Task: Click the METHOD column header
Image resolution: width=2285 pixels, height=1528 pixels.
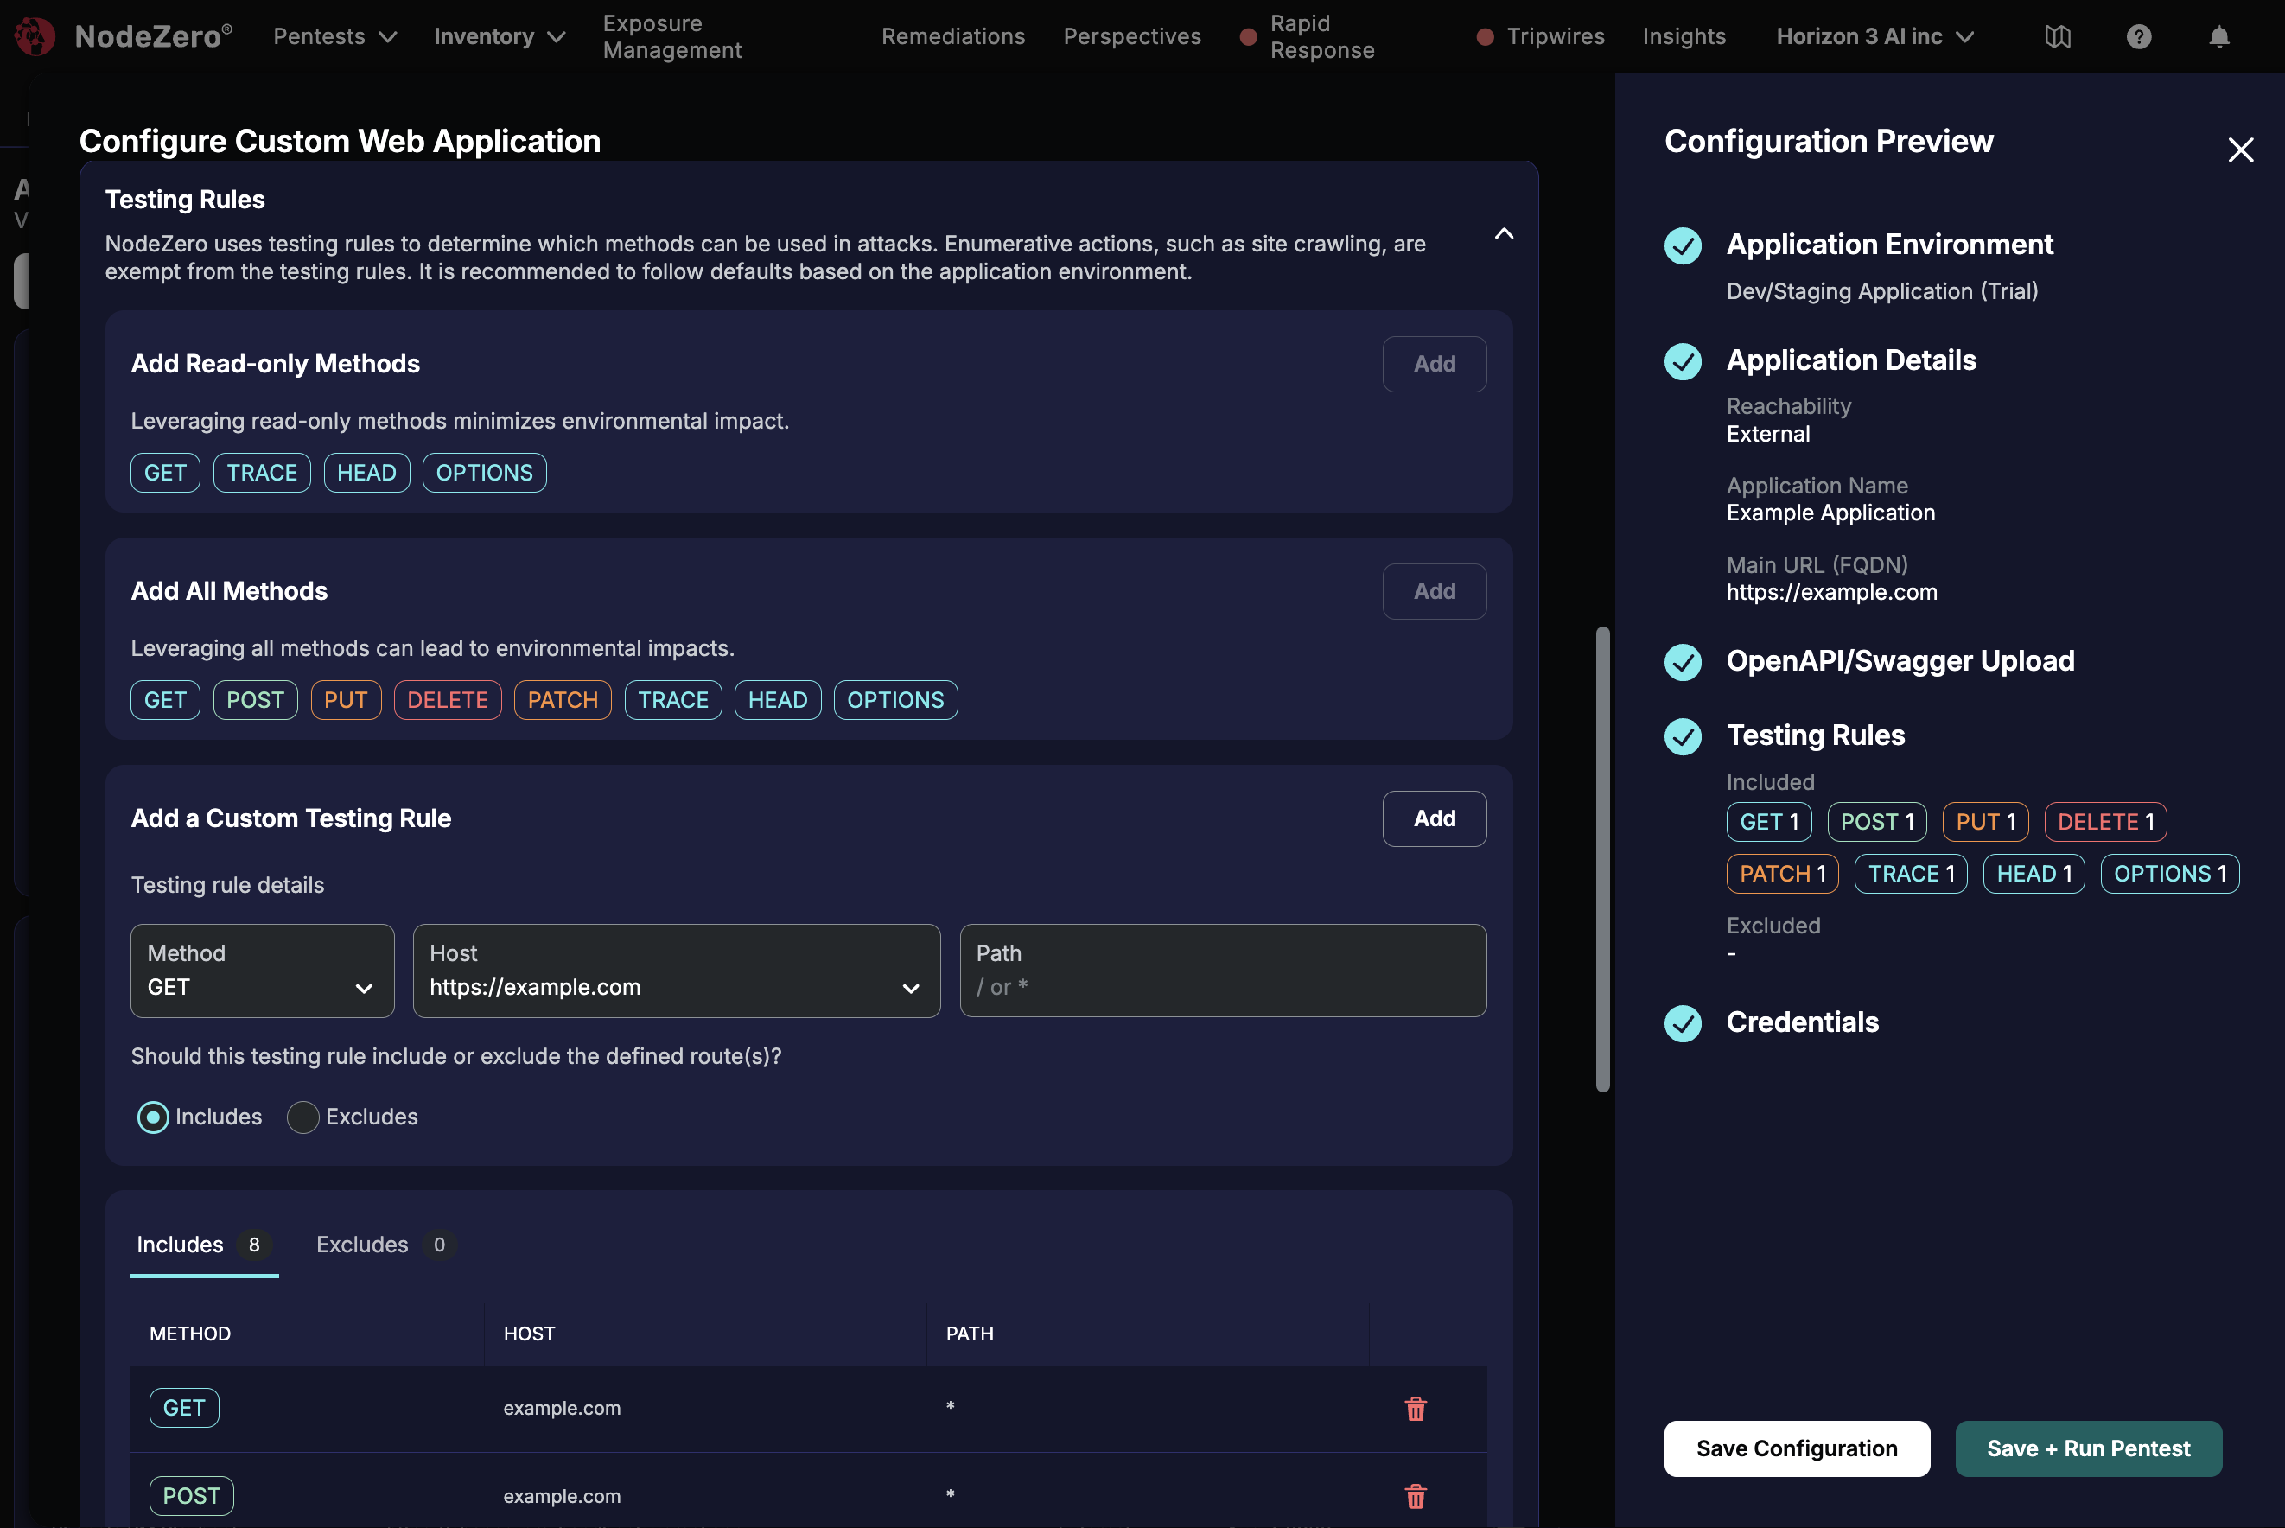Action: [x=190, y=1333]
